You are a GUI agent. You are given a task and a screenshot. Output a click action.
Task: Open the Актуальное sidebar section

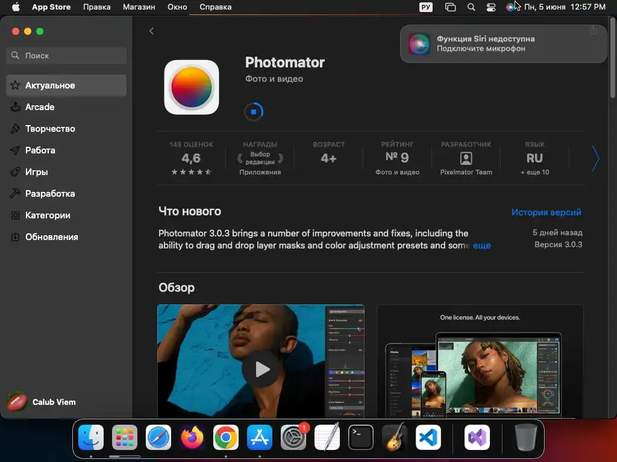click(66, 85)
